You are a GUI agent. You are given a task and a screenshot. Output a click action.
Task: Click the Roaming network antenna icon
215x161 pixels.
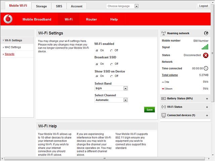click(x=164, y=33)
